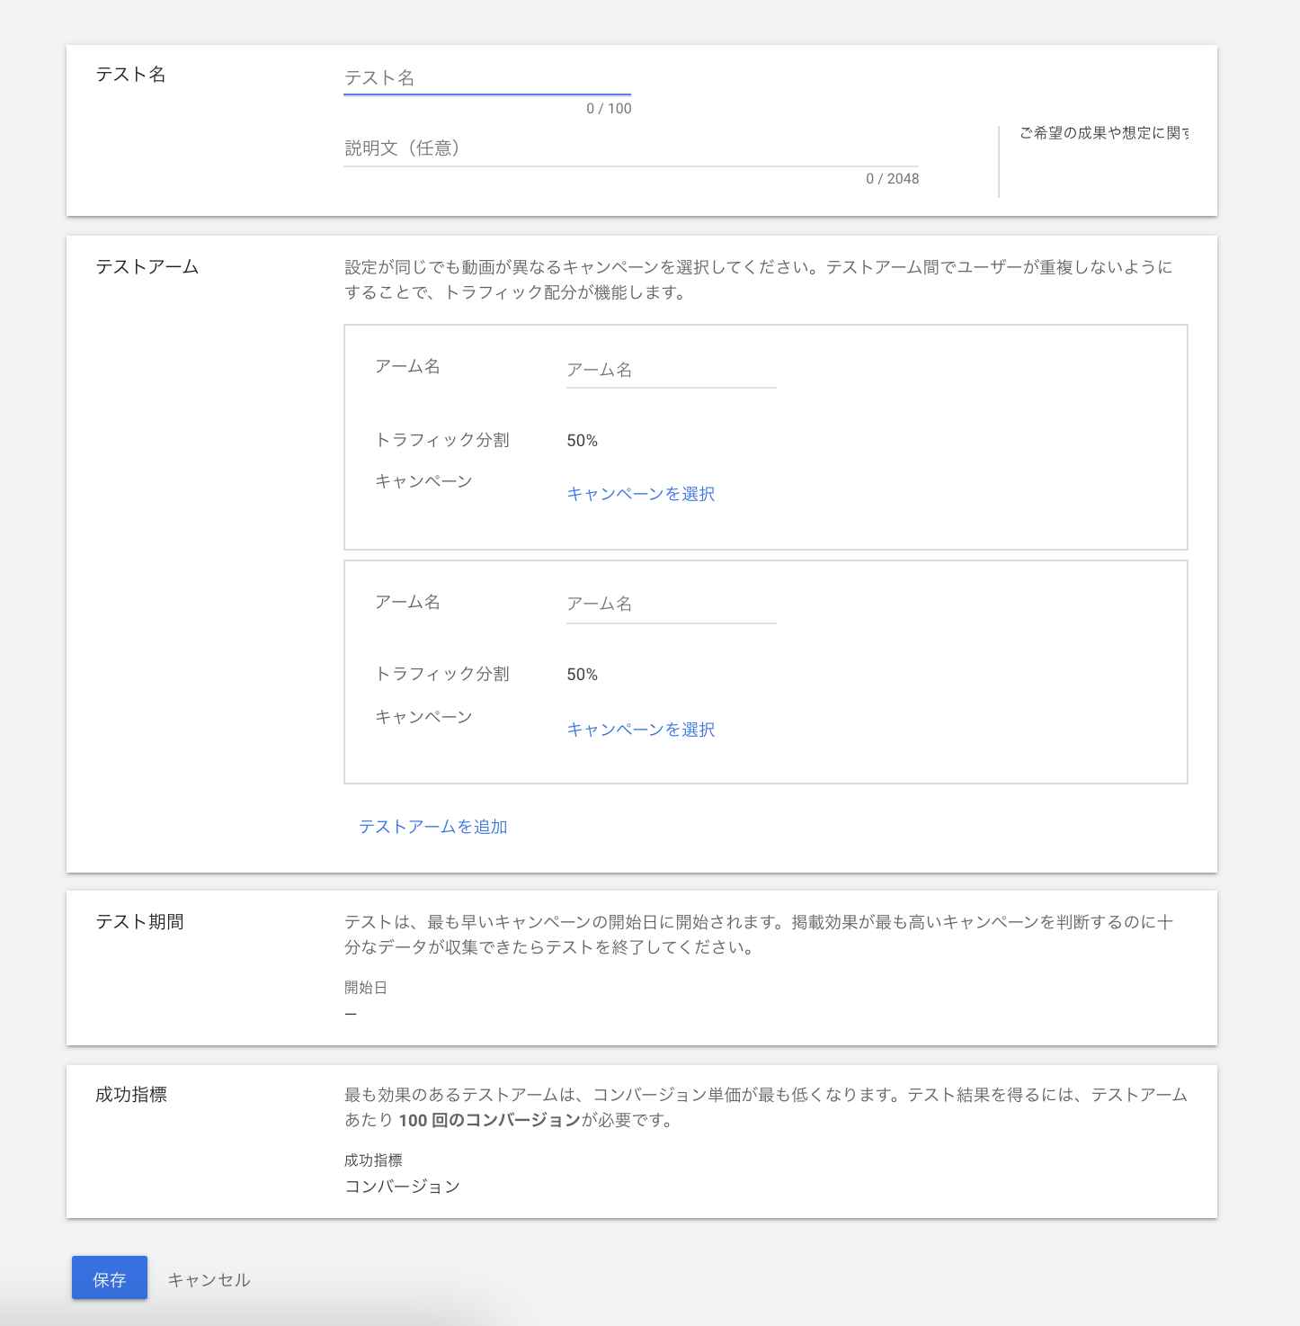Open キャンペーンを選択 in the first arm
Screen dimensions: 1300x1326
[640, 494]
